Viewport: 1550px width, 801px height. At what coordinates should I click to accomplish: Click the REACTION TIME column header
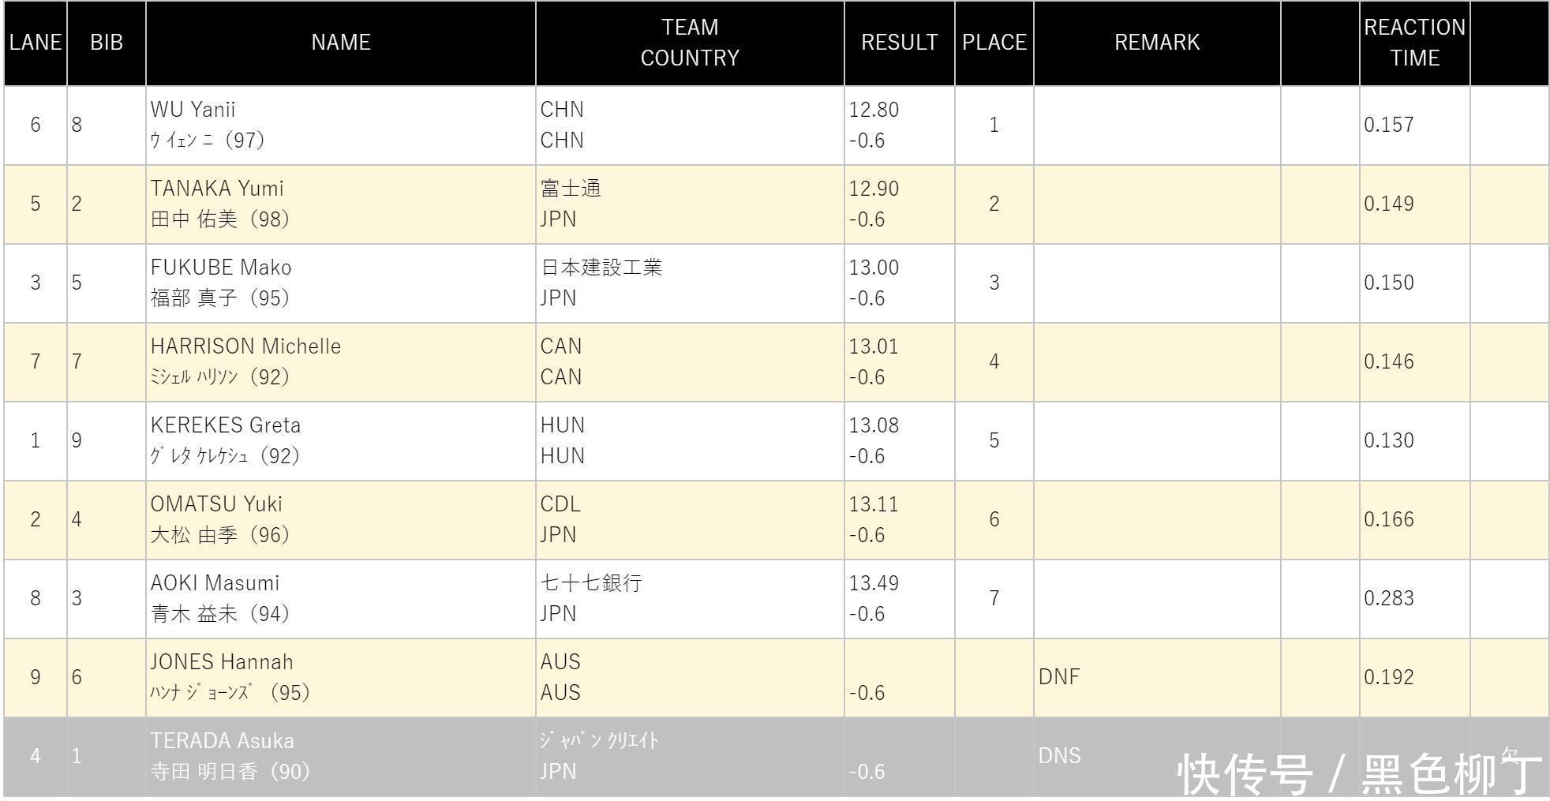click(1414, 43)
